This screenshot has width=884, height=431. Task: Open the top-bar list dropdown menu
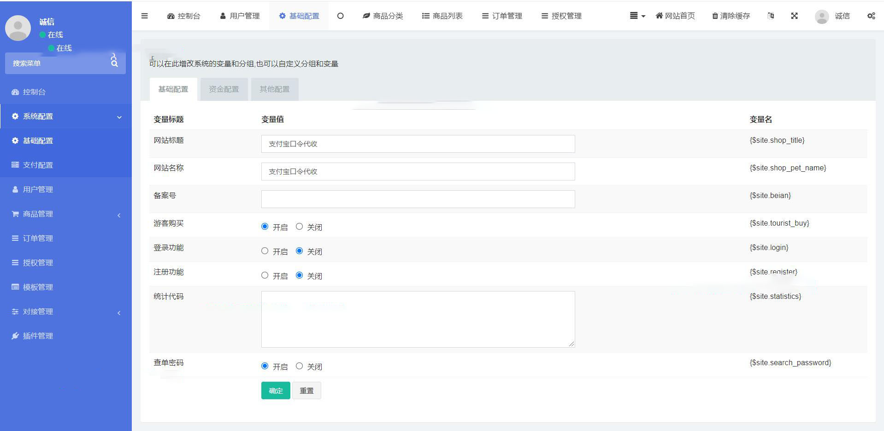coord(637,16)
